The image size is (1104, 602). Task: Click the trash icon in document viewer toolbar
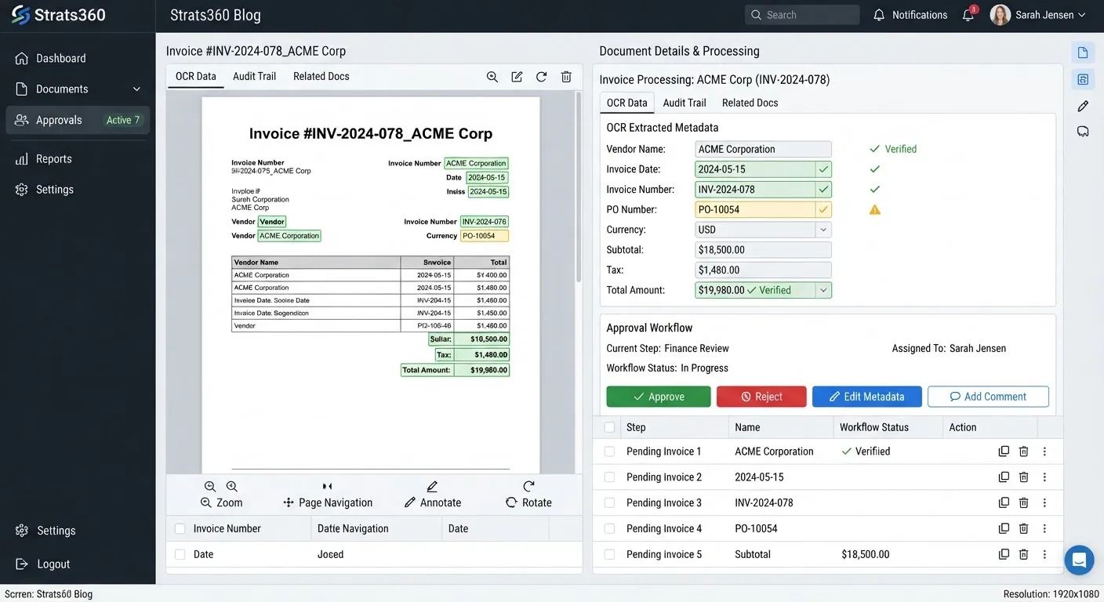click(x=566, y=77)
